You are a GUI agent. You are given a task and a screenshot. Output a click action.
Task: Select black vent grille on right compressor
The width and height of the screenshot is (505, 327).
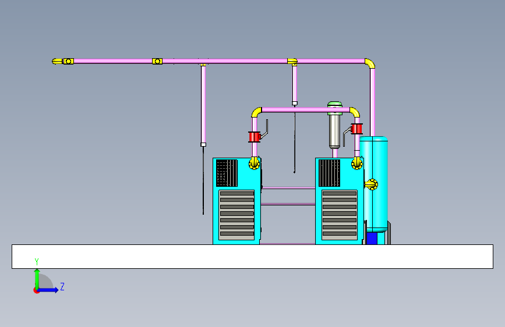pos(330,173)
